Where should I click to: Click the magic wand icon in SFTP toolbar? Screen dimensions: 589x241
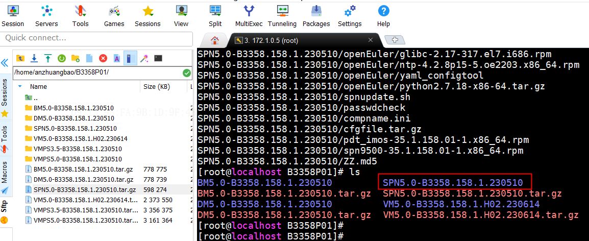[144, 58]
